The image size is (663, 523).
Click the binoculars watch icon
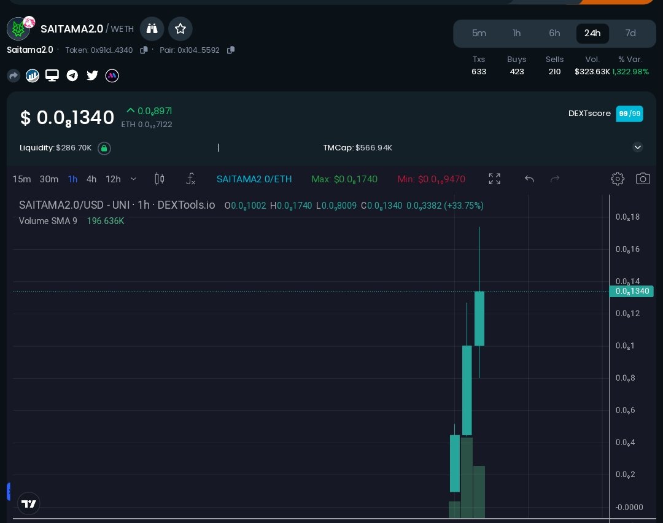click(152, 29)
